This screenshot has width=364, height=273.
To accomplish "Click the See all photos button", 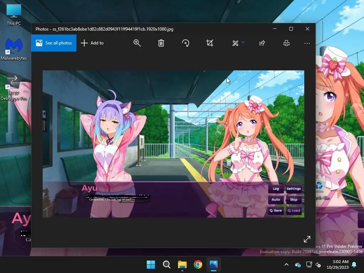I will coord(54,43).
